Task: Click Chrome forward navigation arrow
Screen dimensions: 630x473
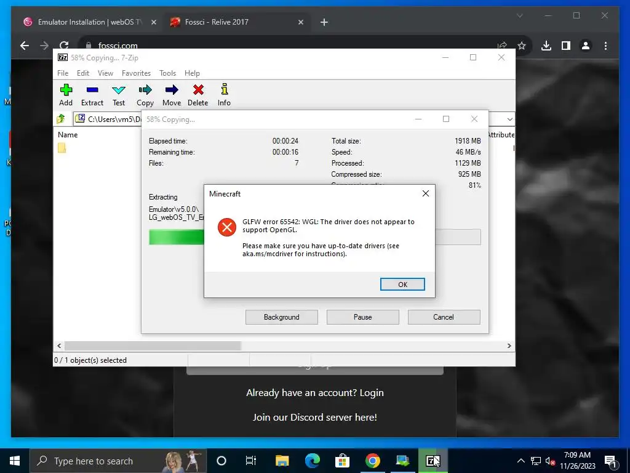Action: coord(44,46)
